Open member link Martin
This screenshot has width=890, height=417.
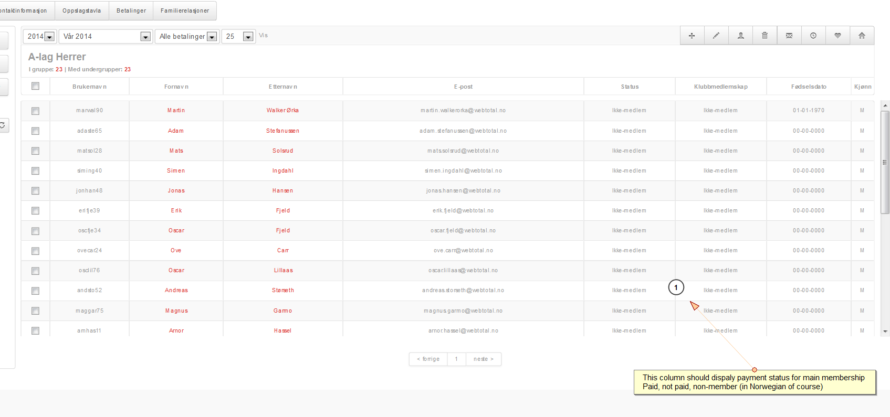coord(176,111)
